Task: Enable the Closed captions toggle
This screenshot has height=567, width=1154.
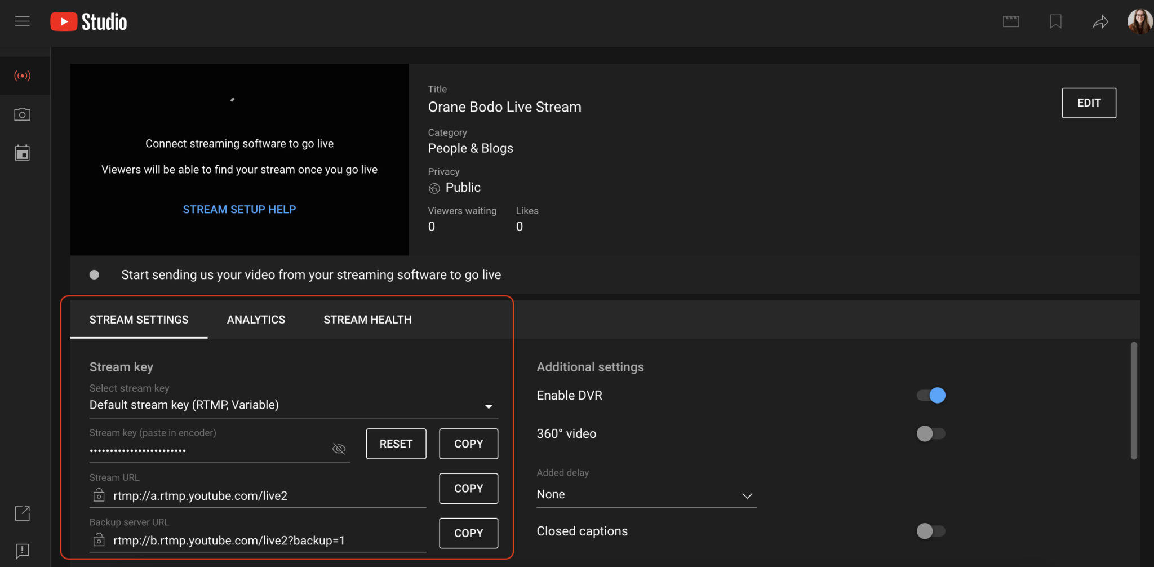Action: [x=931, y=531]
